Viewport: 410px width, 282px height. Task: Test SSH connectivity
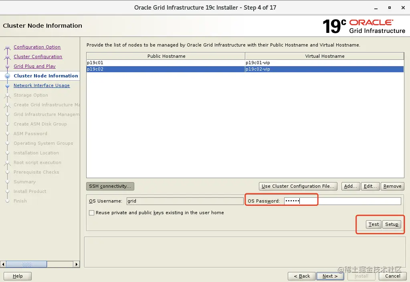tap(374, 224)
